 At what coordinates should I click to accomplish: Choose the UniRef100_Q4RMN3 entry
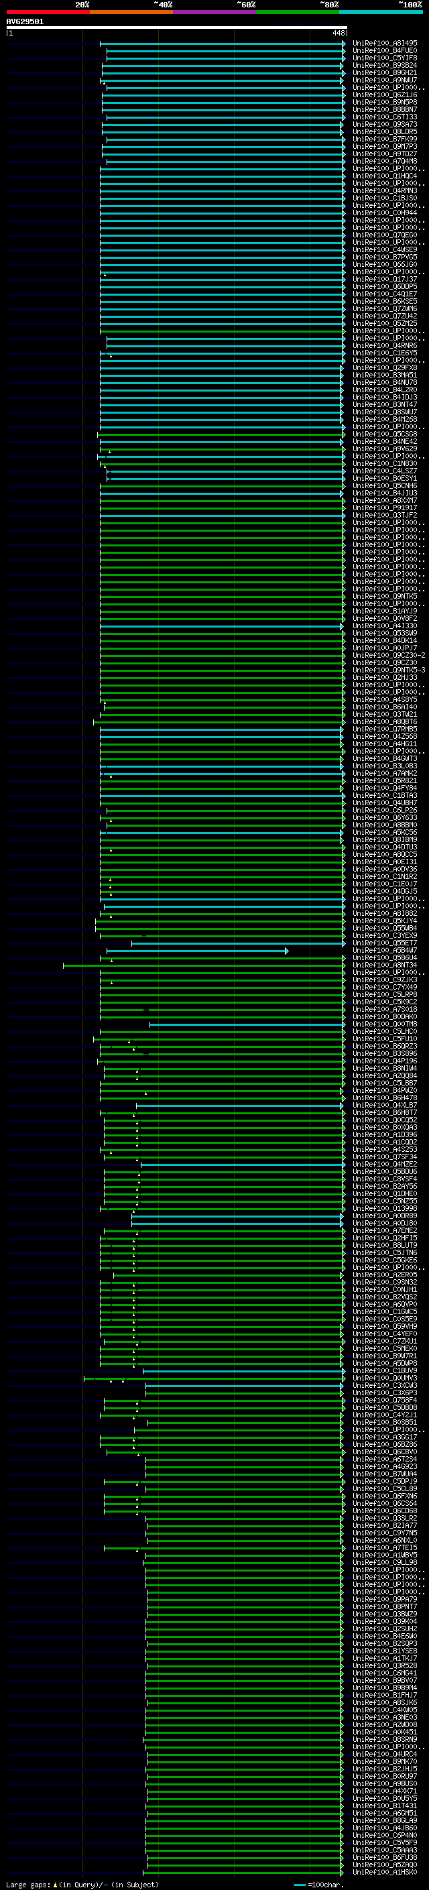click(x=385, y=191)
